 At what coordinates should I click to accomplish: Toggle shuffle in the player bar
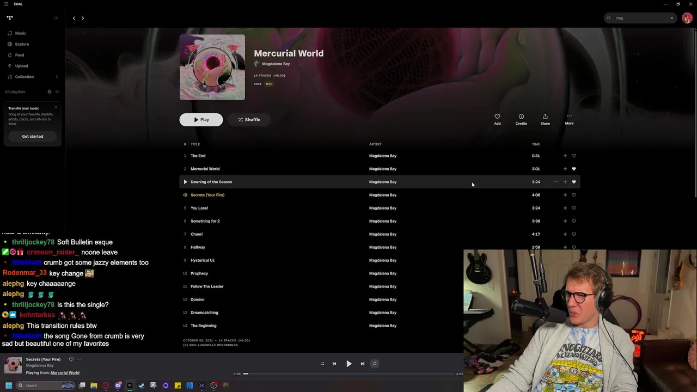pyautogui.click(x=322, y=364)
